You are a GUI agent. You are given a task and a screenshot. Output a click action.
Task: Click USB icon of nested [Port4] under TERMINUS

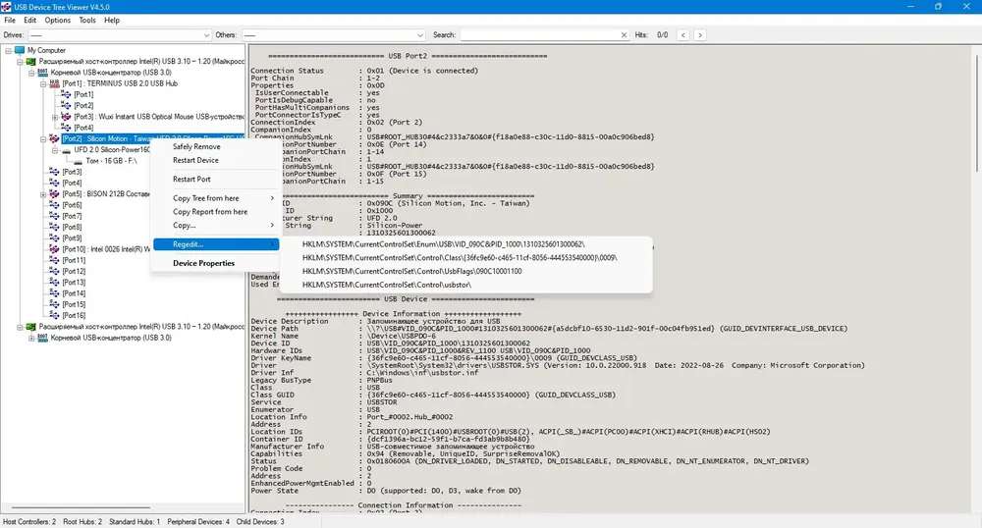(x=66, y=128)
